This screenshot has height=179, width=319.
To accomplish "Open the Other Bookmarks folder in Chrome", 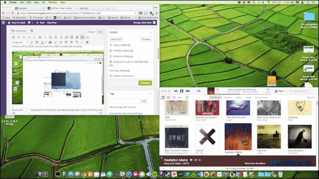I will 148,18.
